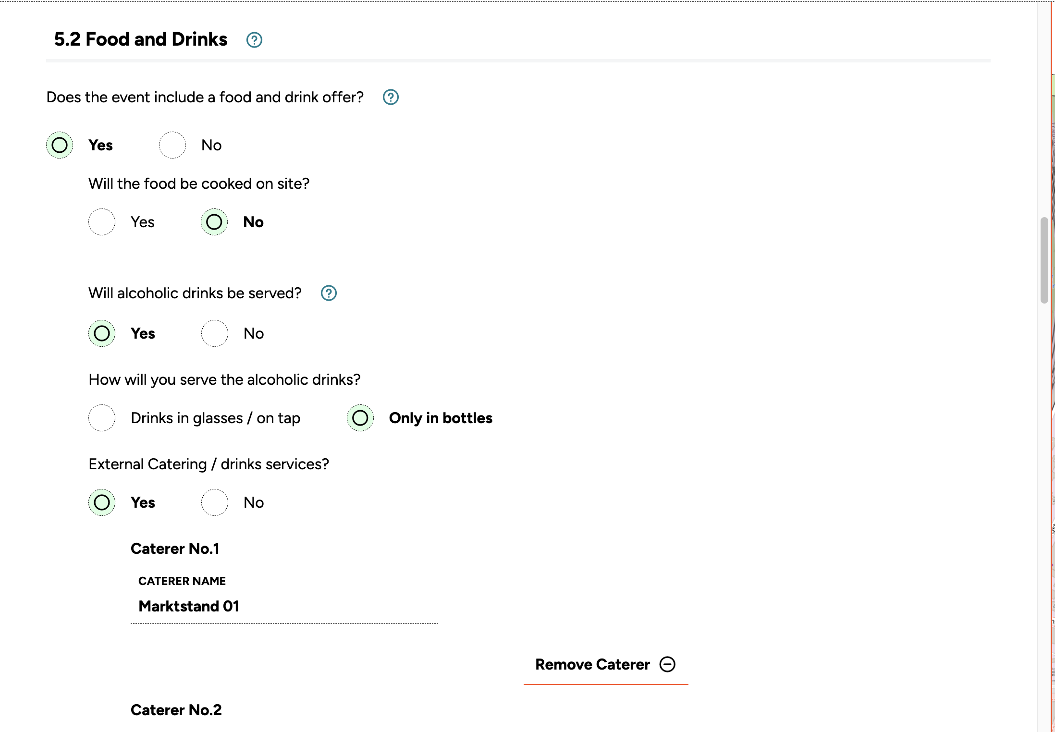Click the Caterer Name field with Marktstand 01

tap(283, 606)
